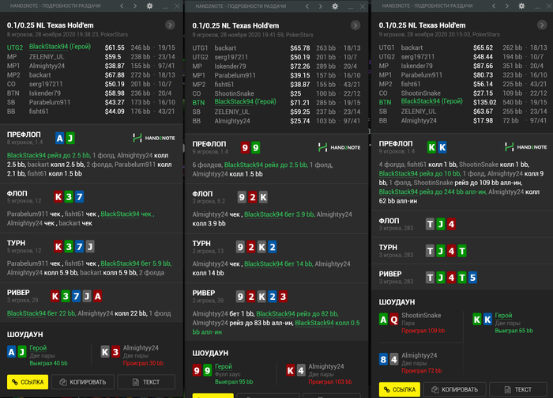This screenshot has height=398, width=553.
Task: Click Almightyy24's showdown king card, left window
Action: [x=105, y=352]
